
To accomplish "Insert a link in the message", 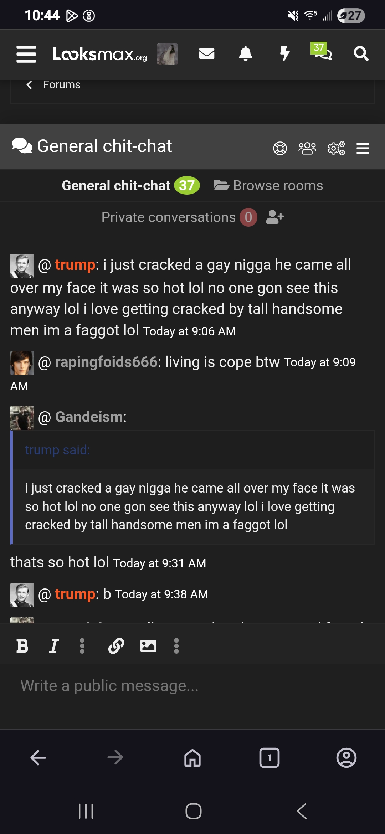I will (116, 646).
